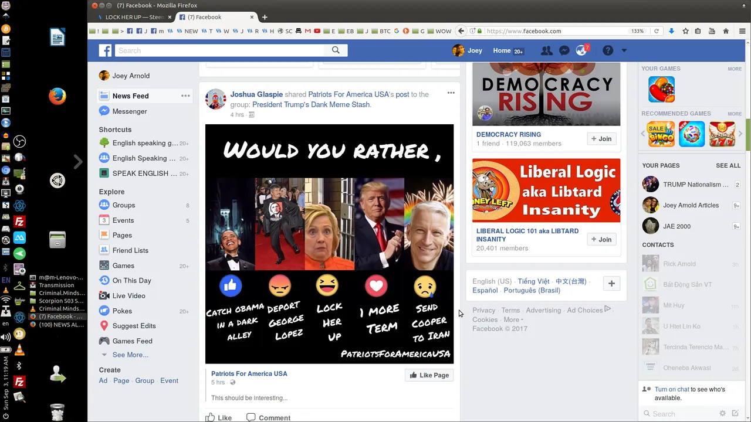Show next recommended games arrow
751x422 pixels.
[x=740, y=134]
